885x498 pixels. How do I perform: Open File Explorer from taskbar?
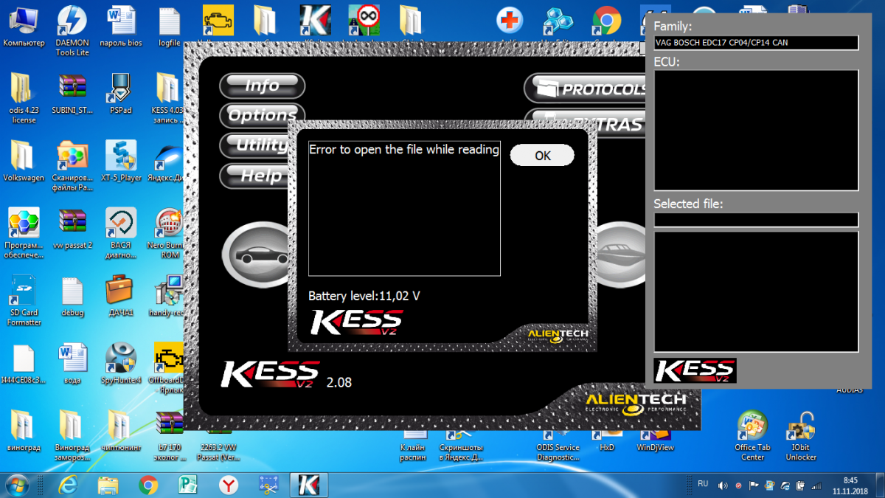click(108, 485)
